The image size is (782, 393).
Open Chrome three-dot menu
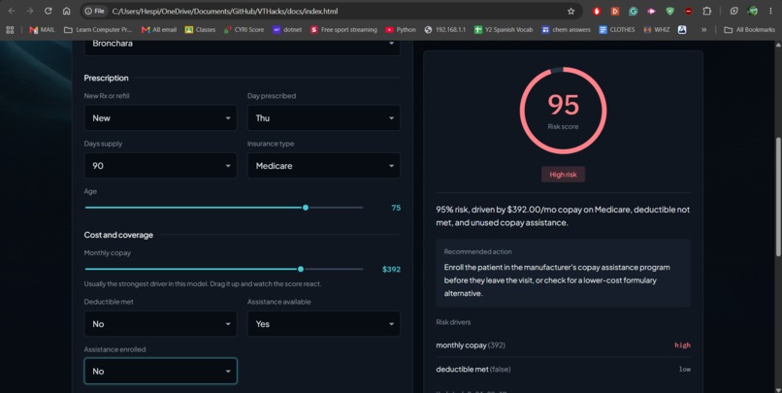coord(770,11)
